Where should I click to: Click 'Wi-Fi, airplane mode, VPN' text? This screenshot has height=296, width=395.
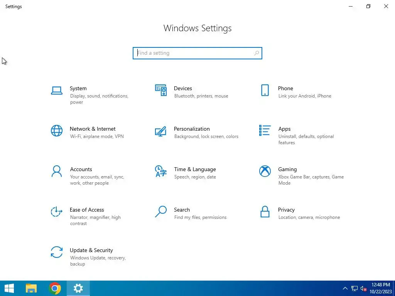tap(97, 136)
